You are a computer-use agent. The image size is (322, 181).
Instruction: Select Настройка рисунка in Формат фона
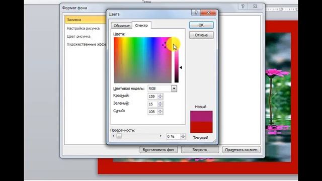point(83,29)
